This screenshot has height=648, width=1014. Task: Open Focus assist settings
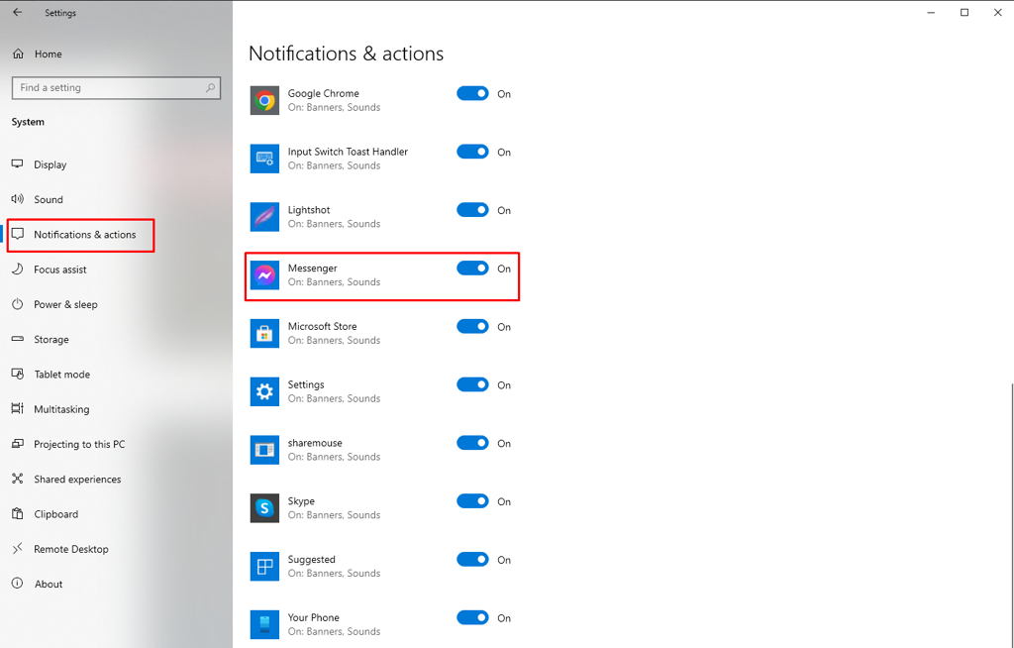(117, 270)
